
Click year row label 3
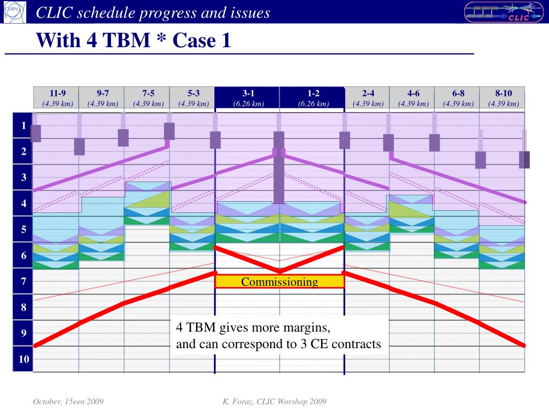click(x=23, y=177)
